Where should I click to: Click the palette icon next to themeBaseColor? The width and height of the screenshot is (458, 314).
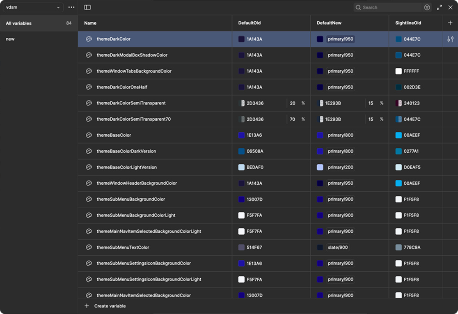pos(89,135)
